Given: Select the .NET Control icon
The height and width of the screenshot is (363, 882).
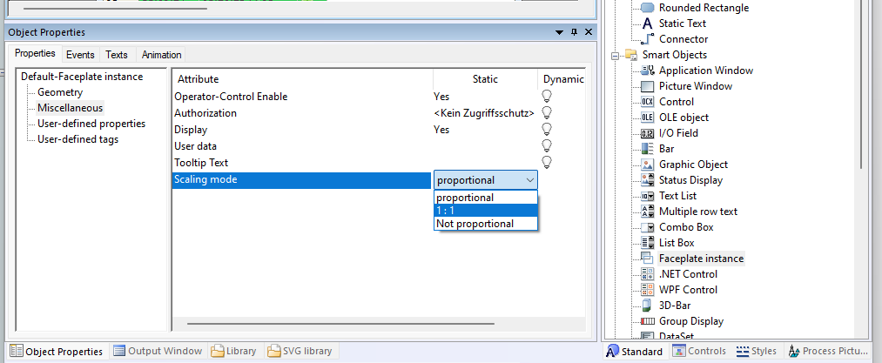Looking at the screenshot, I should tap(648, 274).
